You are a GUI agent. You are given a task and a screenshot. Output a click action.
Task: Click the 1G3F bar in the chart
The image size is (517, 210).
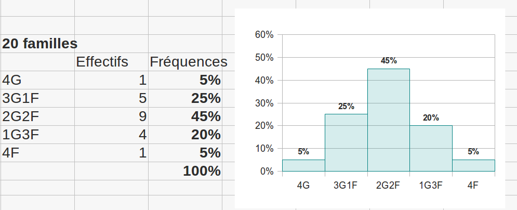pos(431,148)
